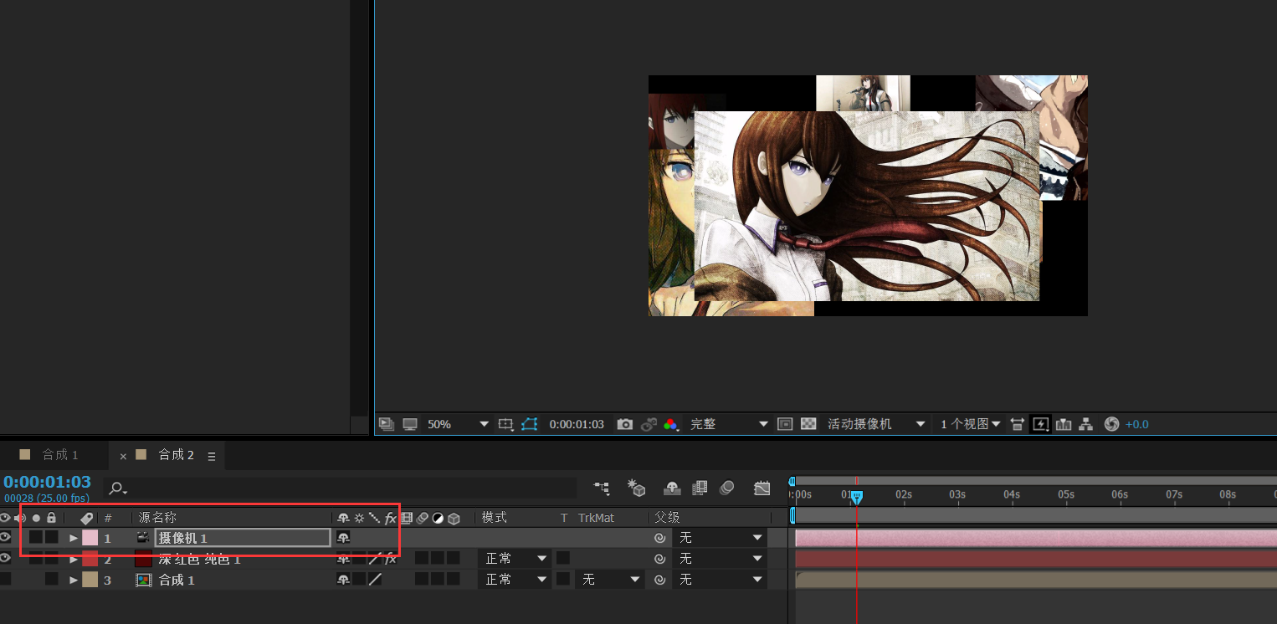Open the Comp Flowchart icon
The height and width of the screenshot is (624, 1277).
1086,424
